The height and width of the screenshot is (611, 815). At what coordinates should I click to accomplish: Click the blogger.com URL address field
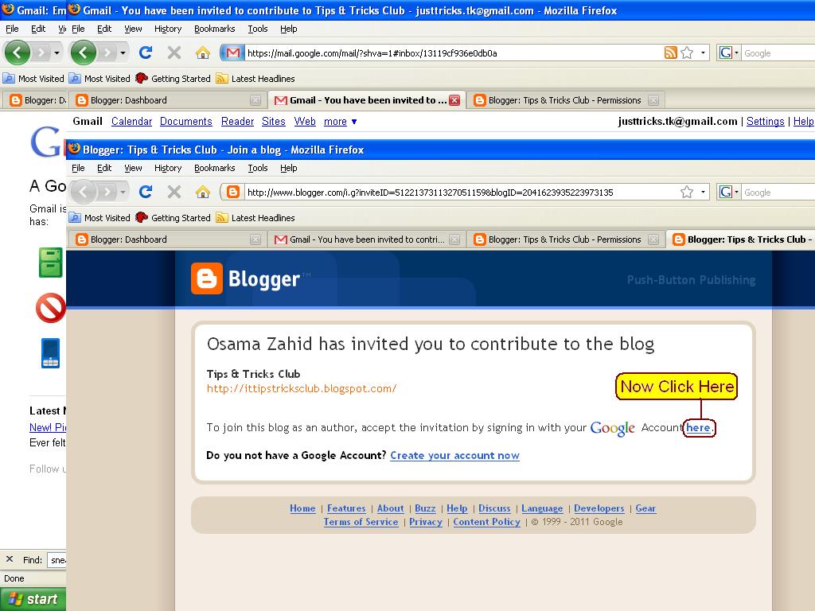coord(460,193)
